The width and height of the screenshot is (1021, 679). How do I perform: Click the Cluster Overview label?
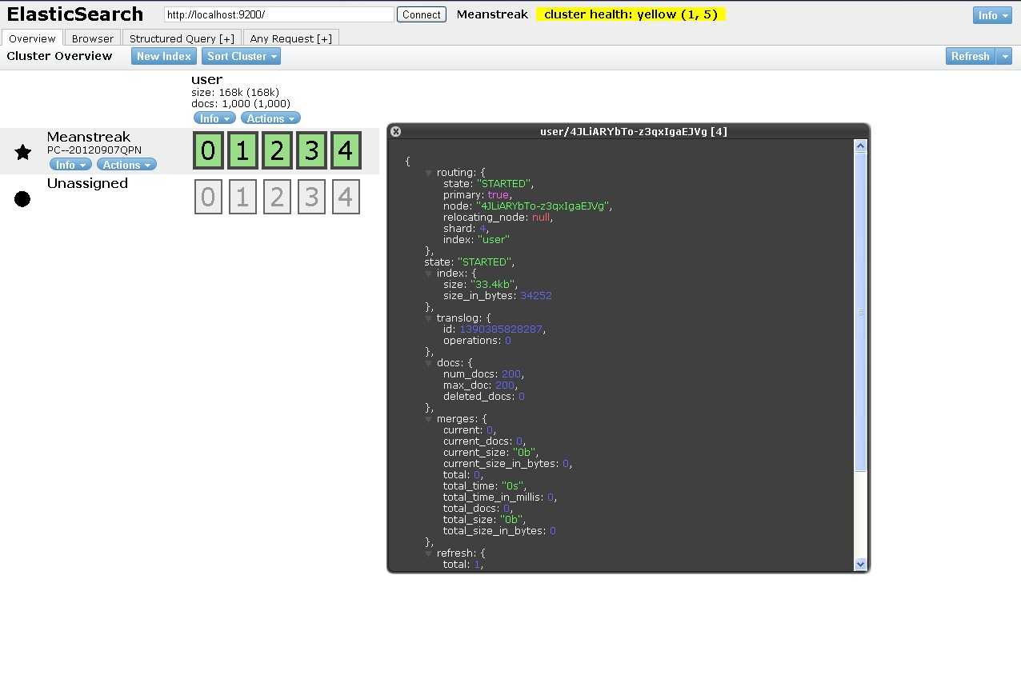59,56
